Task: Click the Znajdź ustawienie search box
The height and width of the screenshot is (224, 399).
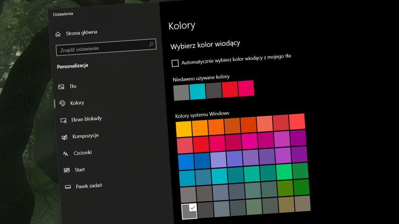Action: (x=106, y=47)
